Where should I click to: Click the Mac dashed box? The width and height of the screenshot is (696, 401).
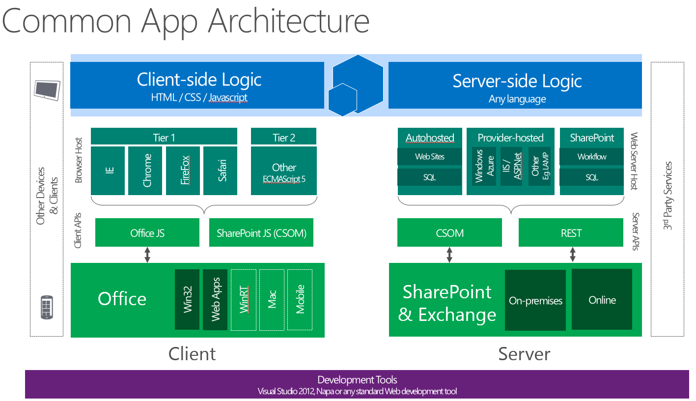[x=272, y=299]
